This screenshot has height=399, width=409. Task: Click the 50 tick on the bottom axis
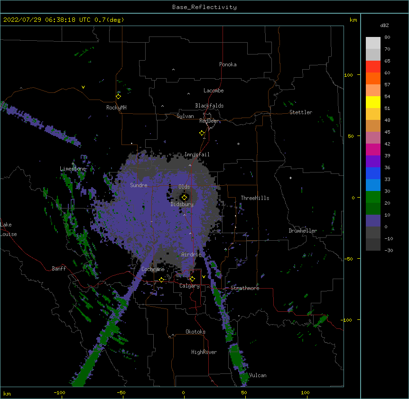pos(244,392)
